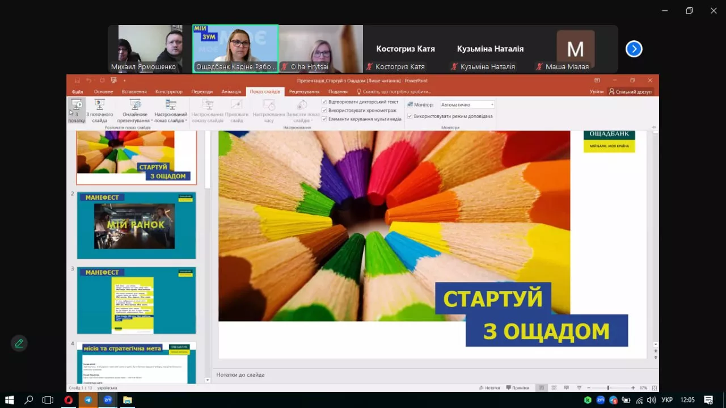Expand the quick access toolbar customize arrow

124,81
